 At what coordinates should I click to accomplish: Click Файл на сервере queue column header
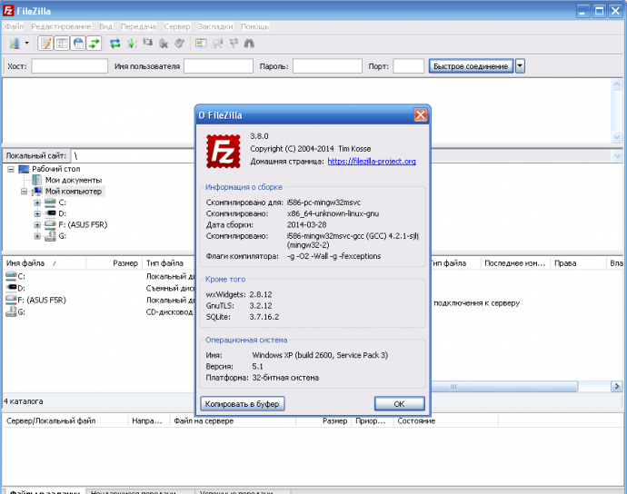(234, 420)
